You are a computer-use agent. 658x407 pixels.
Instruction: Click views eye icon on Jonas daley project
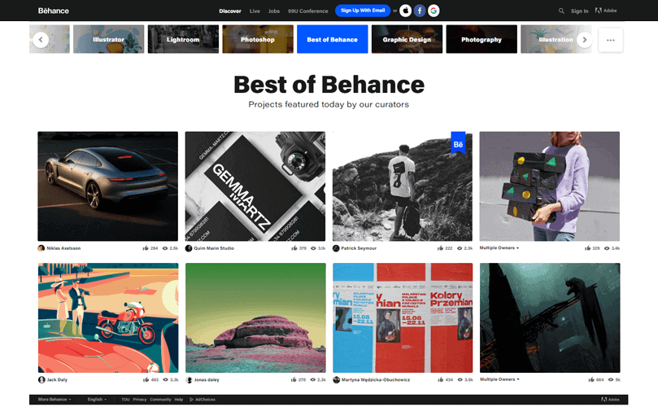pyautogui.click(x=312, y=379)
